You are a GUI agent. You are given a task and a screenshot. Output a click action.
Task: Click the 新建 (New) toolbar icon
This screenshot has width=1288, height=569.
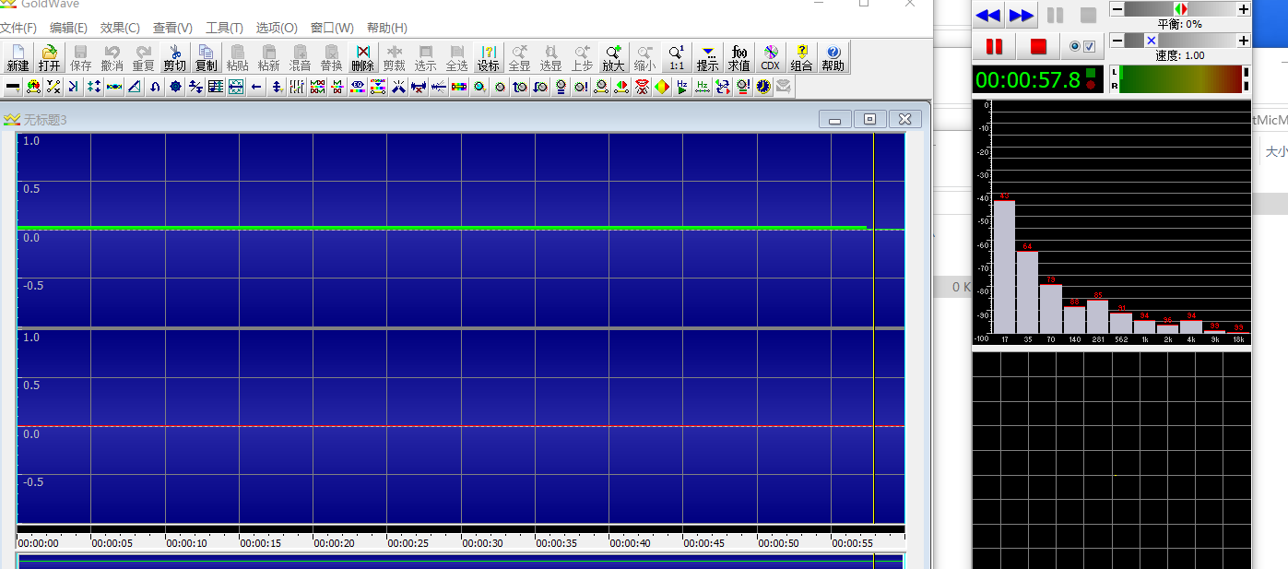pos(18,57)
